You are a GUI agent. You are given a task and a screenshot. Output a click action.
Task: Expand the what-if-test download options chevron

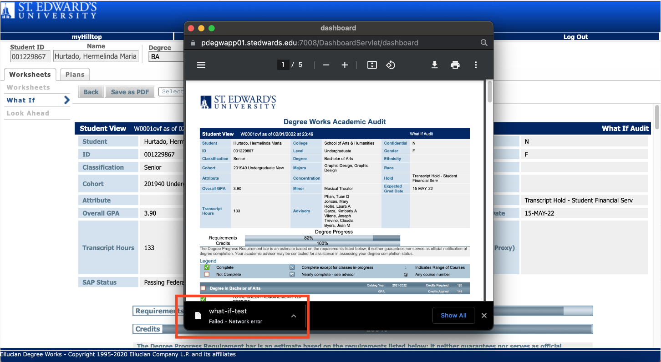(294, 316)
